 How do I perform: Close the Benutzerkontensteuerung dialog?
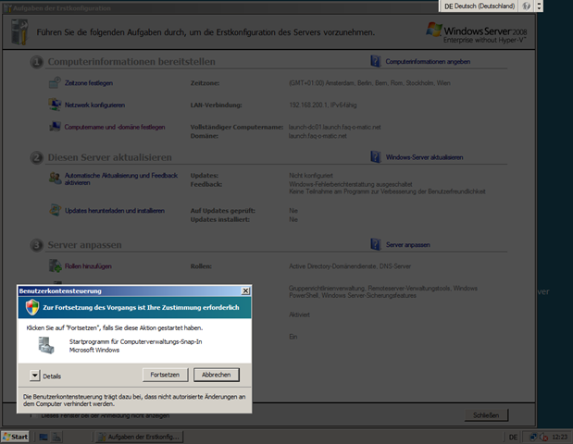pyautogui.click(x=246, y=290)
